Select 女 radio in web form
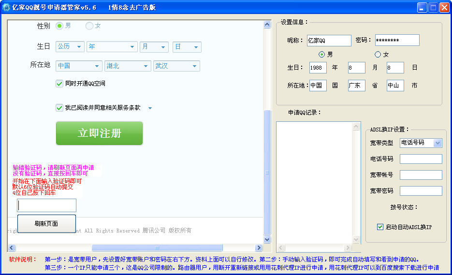Screen dimensions: 452x275 89,26
